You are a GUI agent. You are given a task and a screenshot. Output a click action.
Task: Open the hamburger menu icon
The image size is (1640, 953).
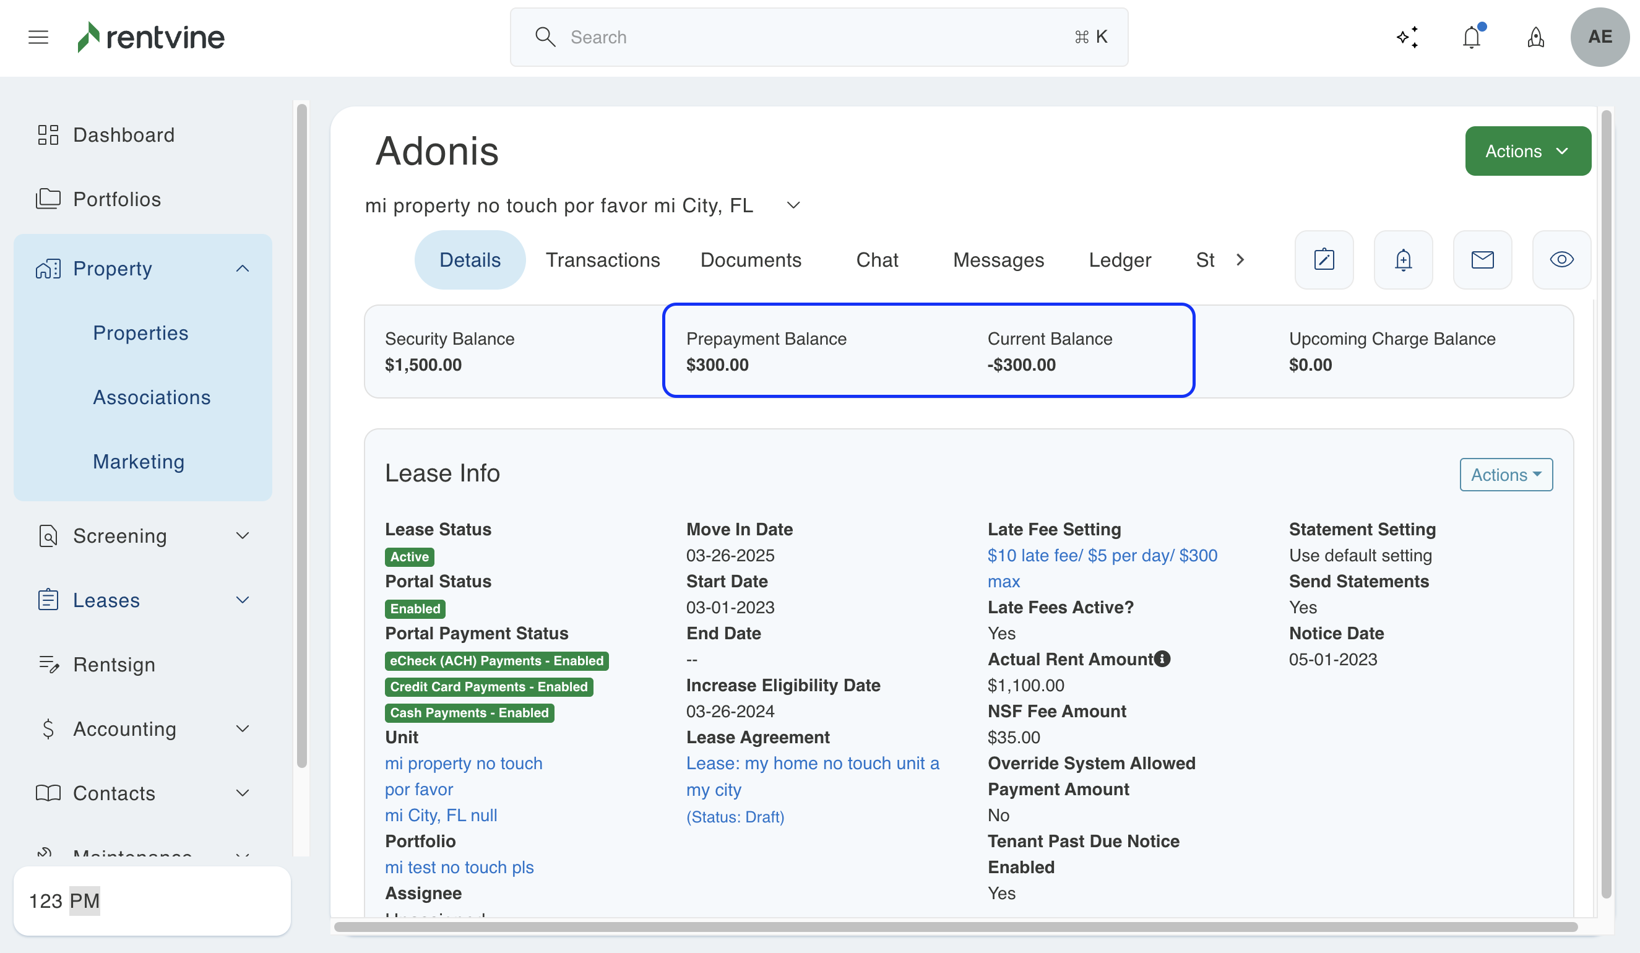[38, 37]
